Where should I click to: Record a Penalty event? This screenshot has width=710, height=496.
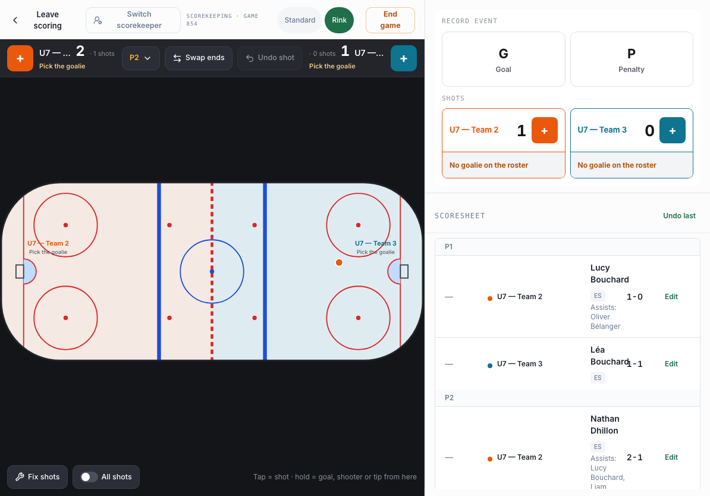click(x=632, y=59)
